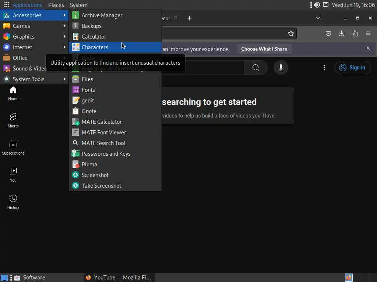Open YouTube History

click(13, 202)
